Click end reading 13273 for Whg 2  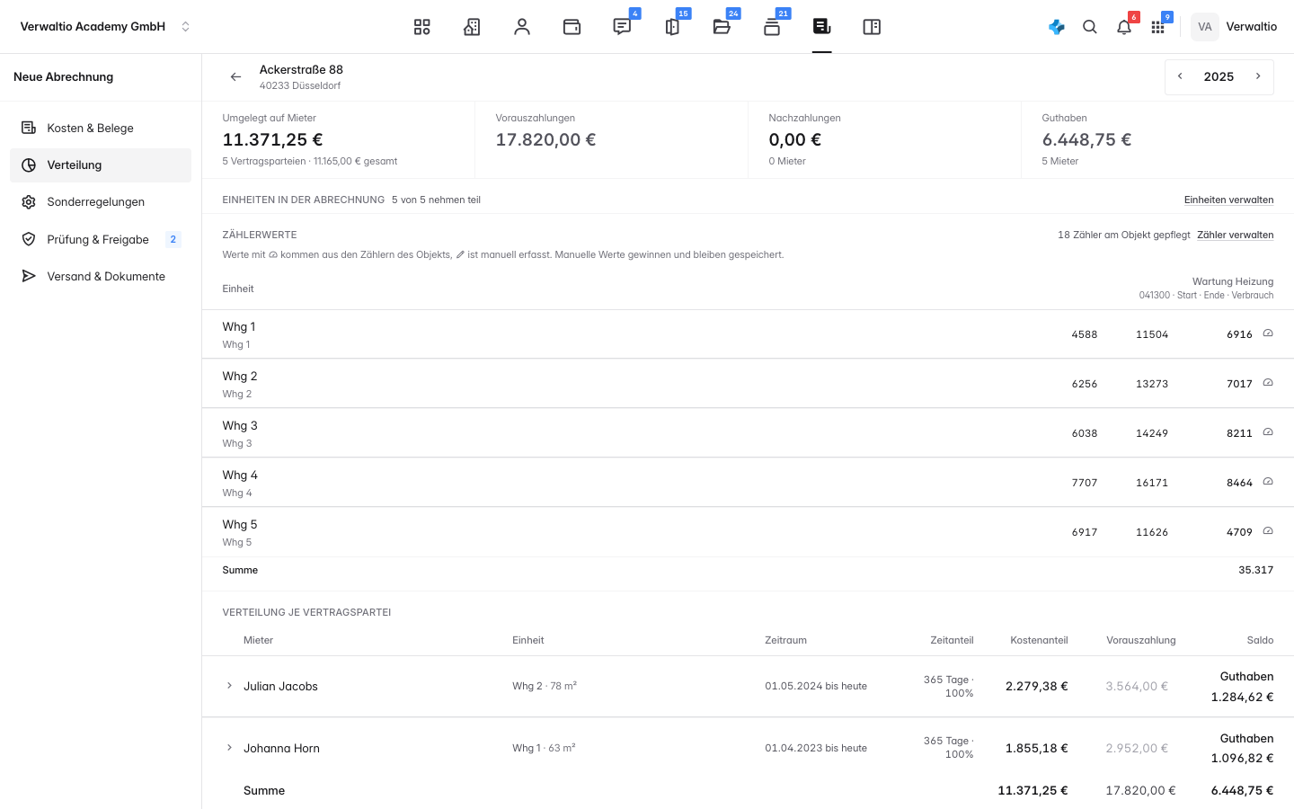tap(1152, 384)
